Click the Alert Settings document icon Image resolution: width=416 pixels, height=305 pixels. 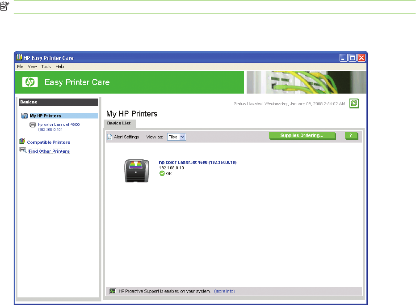(x=109, y=137)
